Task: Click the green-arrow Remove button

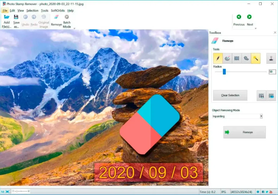Action: tap(244, 132)
